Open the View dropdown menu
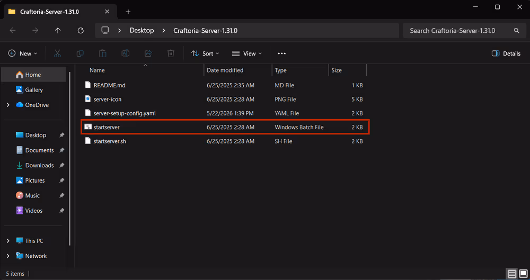The height and width of the screenshot is (280, 530). (x=247, y=53)
